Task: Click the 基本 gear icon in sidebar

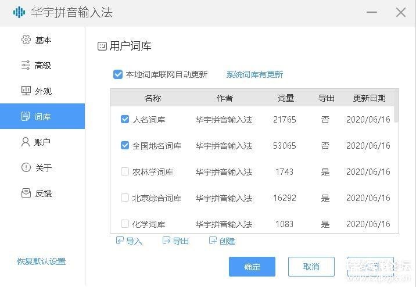Action: 26,40
